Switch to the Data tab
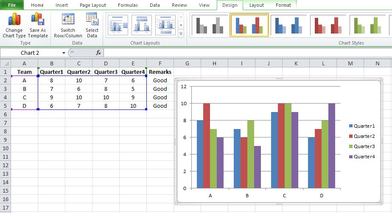This screenshot has height=213, width=392. coord(155,5)
